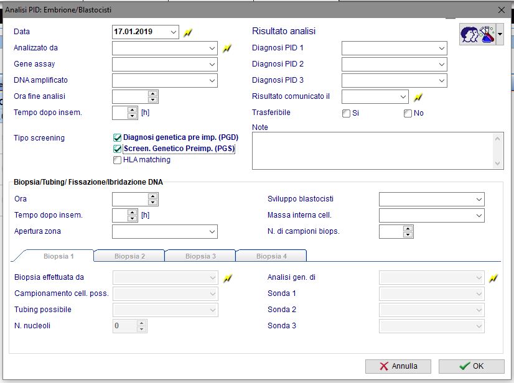Expand Sviluppo blastocisti dropdown
514x383 pixels.
click(x=479, y=199)
